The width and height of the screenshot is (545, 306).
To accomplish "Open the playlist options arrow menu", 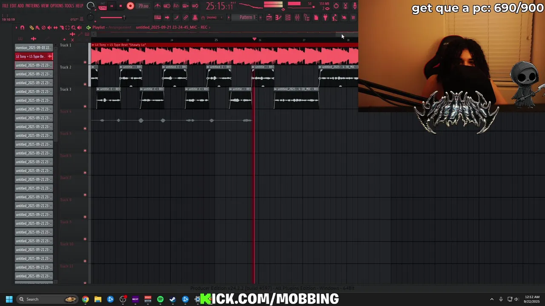I will pos(16,28).
